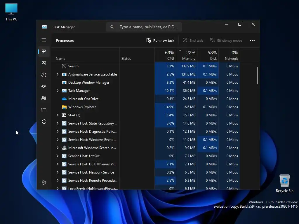This screenshot has height=224, width=299.
Task: Sort by the CPU column header
Action: coord(165,55)
